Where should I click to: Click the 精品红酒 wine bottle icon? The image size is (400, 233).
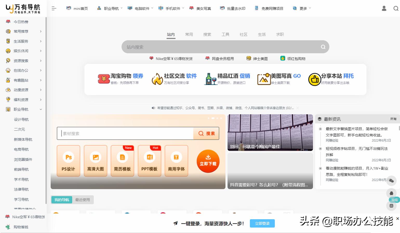(x=210, y=79)
